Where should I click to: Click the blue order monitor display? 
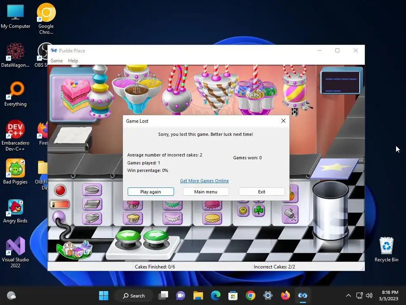click(x=341, y=81)
